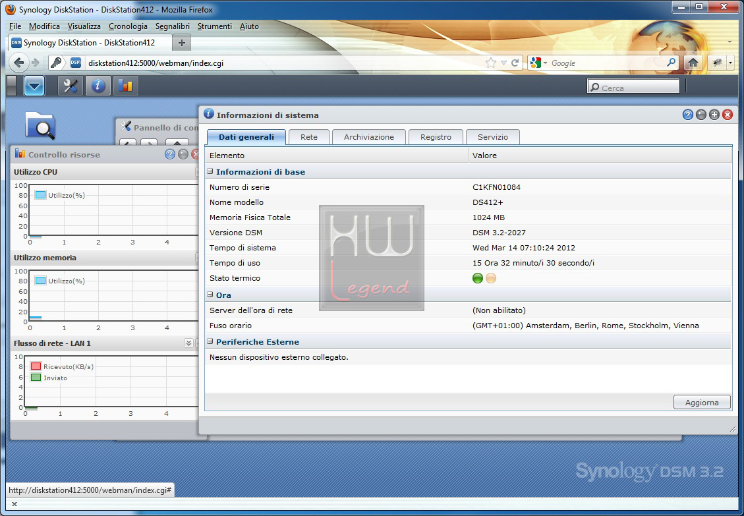Open the Visualizza menu

click(84, 26)
